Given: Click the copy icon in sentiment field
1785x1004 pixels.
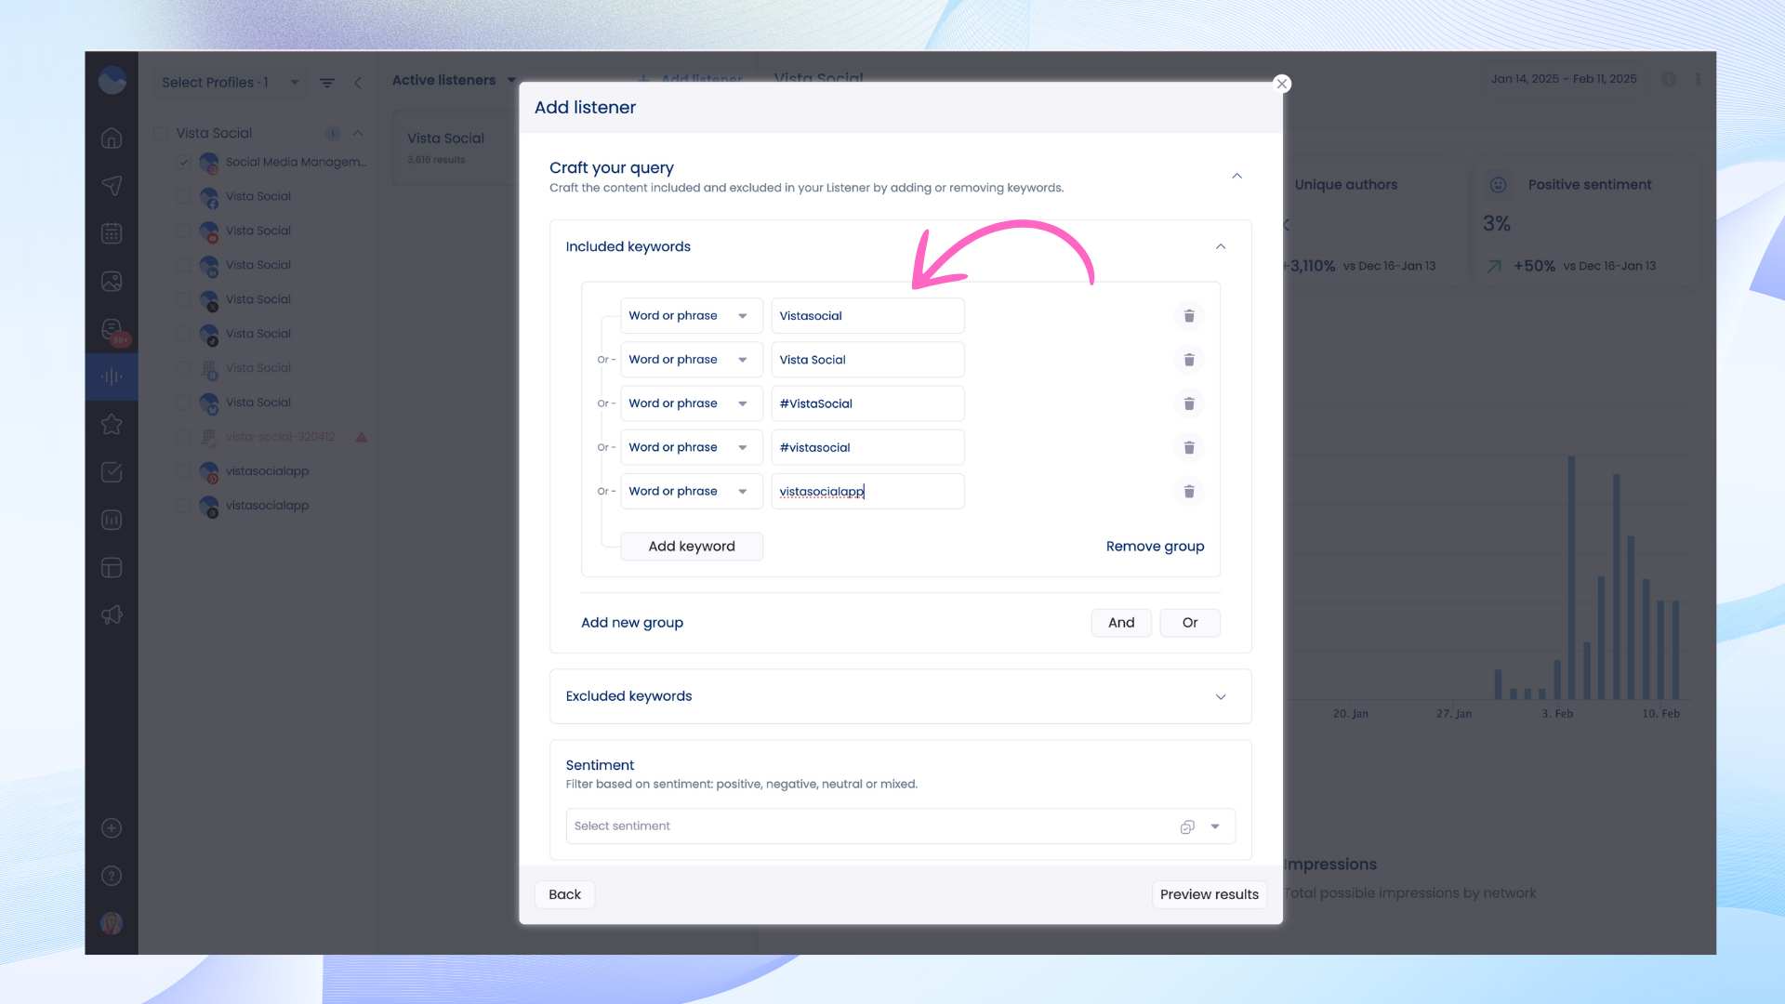Looking at the screenshot, I should click(x=1186, y=826).
